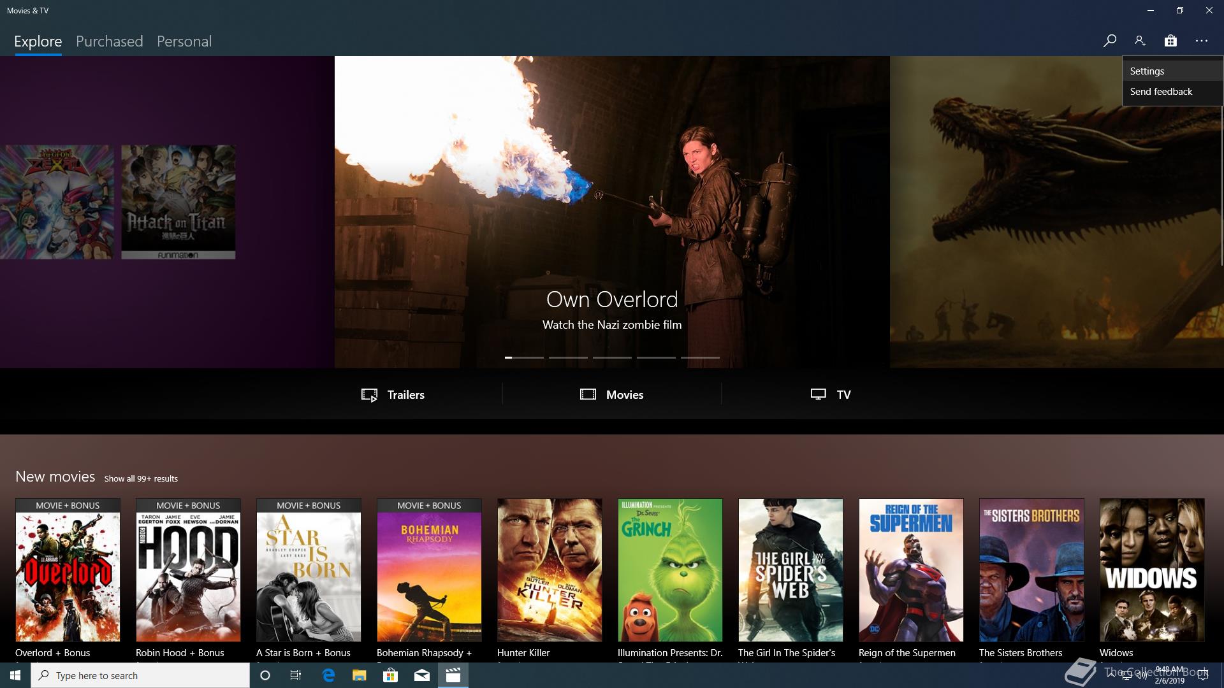Open Bohemian Rhapsody movie poster
The image size is (1224, 688).
click(x=429, y=570)
